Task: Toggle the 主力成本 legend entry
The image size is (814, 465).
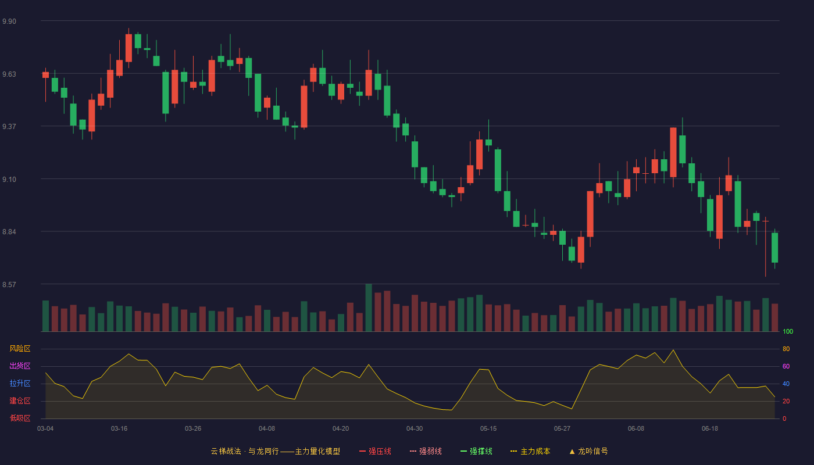Action: 530,451
